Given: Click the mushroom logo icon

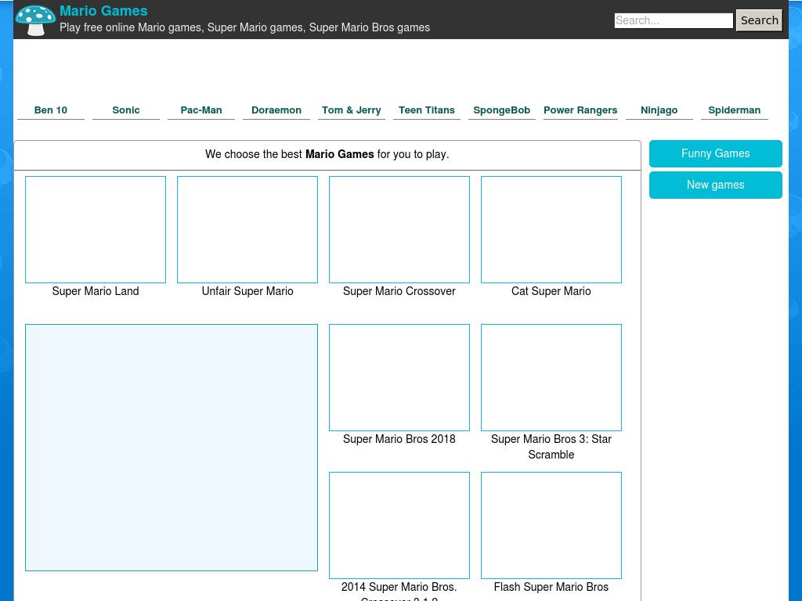Looking at the screenshot, I should tap(35, 20).
